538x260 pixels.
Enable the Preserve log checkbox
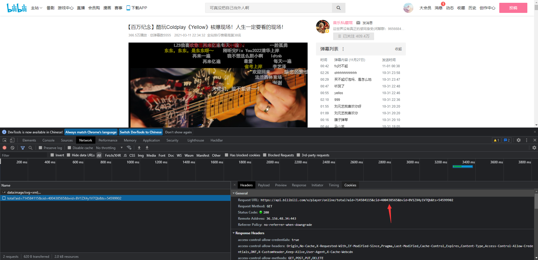(40, 148)
